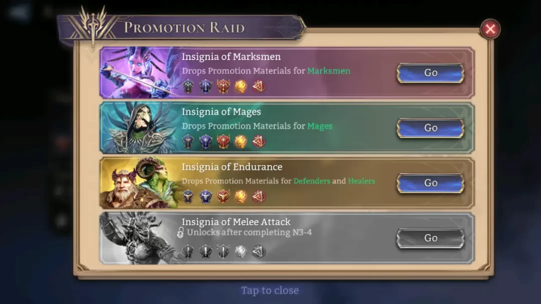Click the first dark insignia in Endurance row
The width and height of the screenshot is (541, 304).
pos(188,196)
